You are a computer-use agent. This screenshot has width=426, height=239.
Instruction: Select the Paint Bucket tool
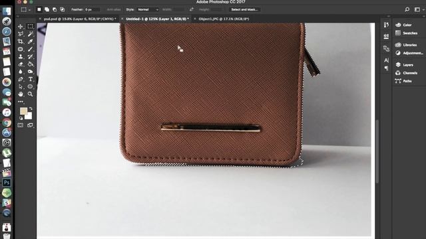[x=30, y=64]
